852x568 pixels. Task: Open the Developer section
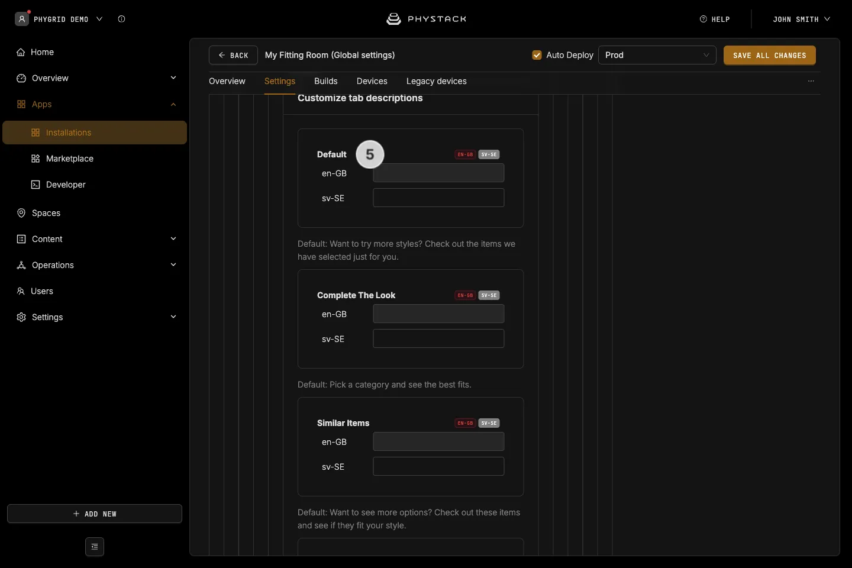tap(95, 185)
